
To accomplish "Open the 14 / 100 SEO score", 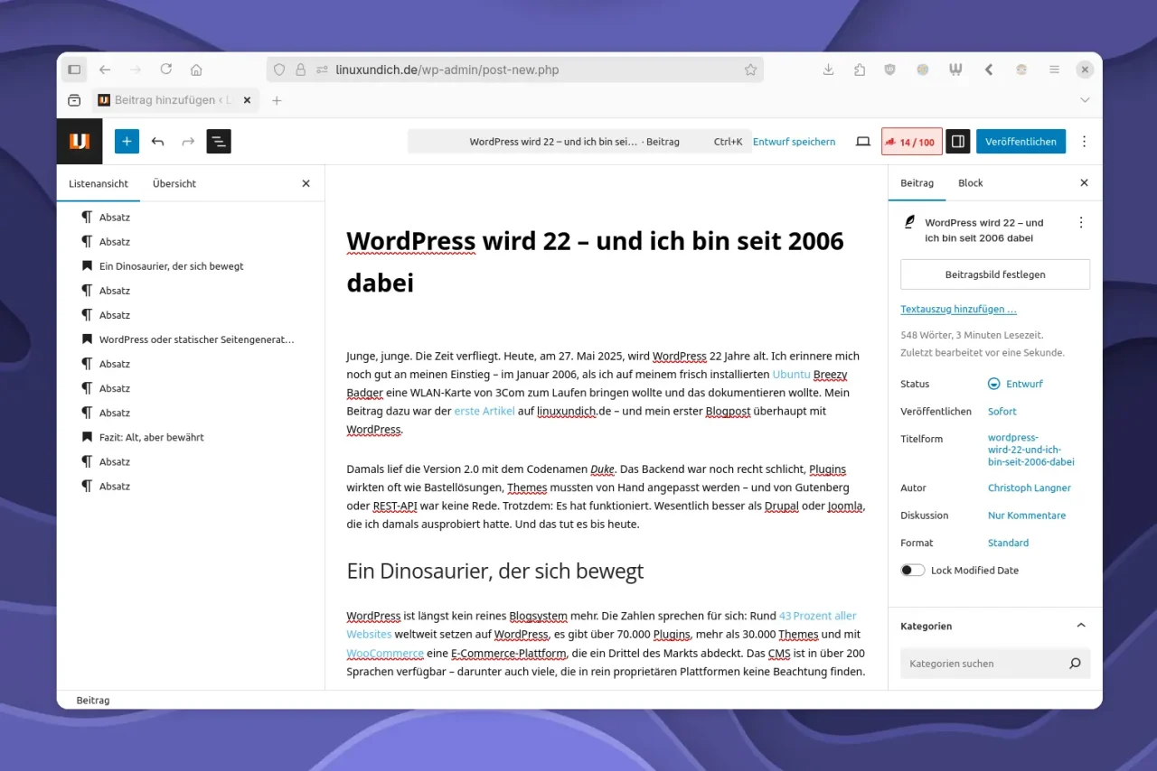I will pyautogui.click(x=911, y=142).
